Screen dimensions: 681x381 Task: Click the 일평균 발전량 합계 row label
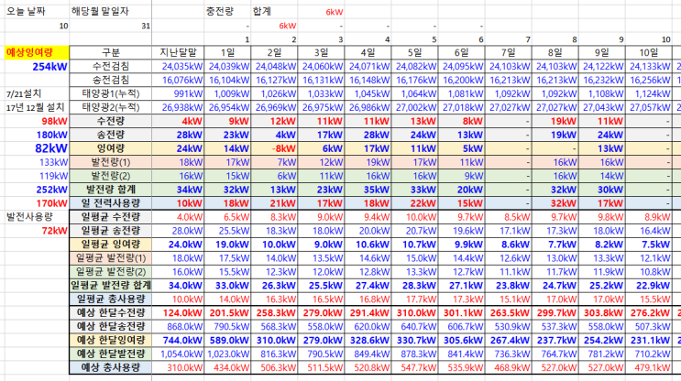110,285
